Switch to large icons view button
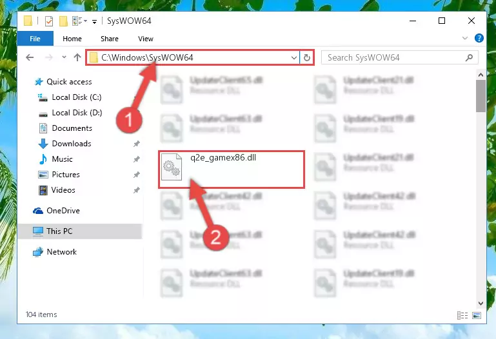496x339 pixels. (x=477, y=315)
